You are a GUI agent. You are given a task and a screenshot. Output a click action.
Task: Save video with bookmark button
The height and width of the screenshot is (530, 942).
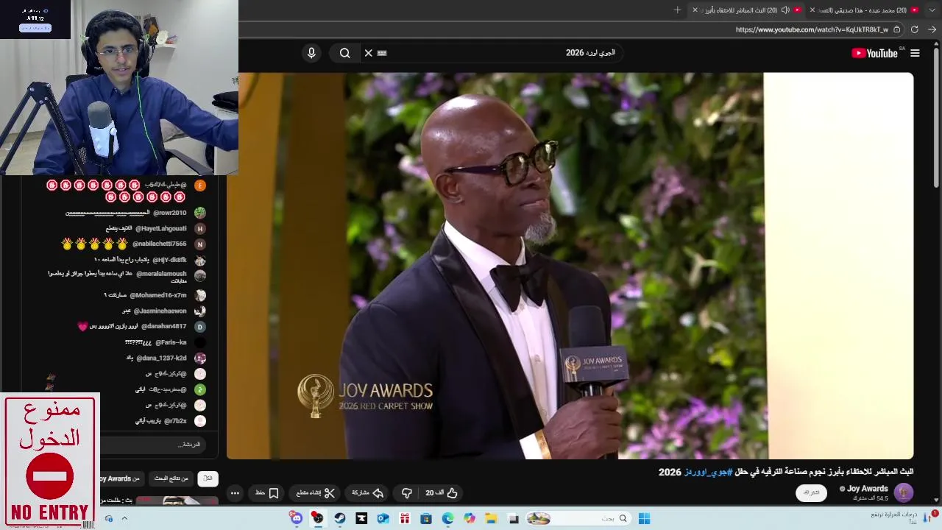pos(267,493)
